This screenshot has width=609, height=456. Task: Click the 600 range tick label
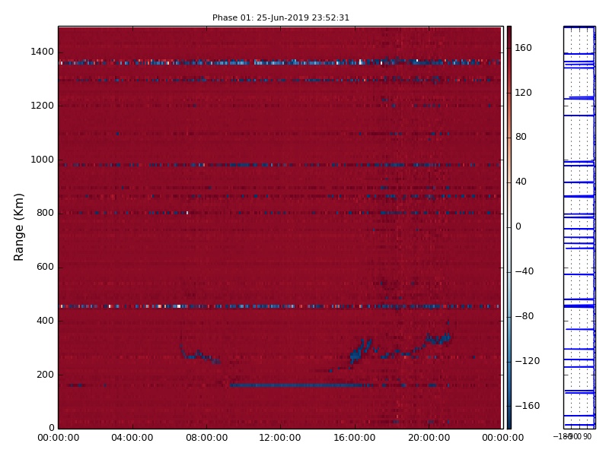tap(45, 267)
